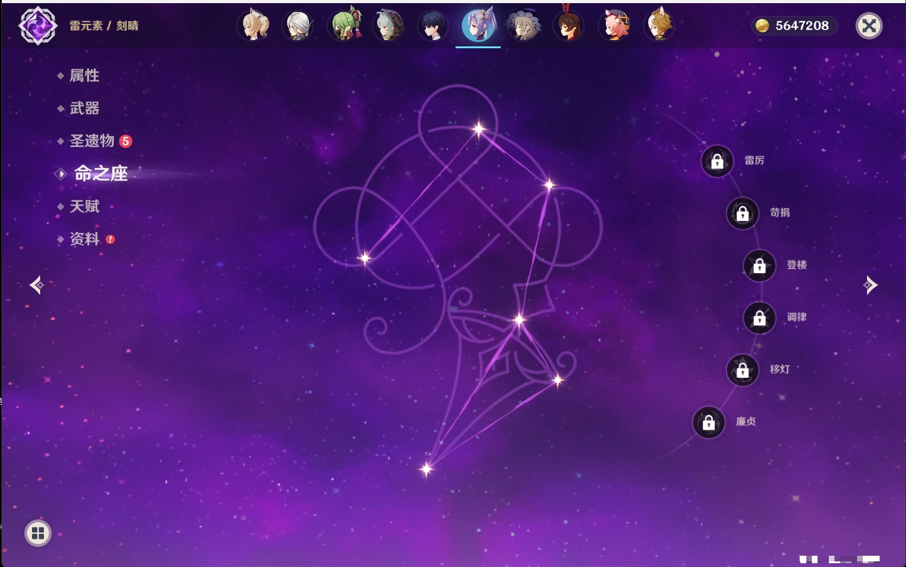Select the pink-haired character portrait
This screenshot has width=906, height=567.
coord(614,26)
